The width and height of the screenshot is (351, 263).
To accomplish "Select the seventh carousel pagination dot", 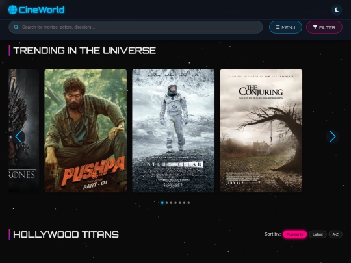I will point(188,203).
